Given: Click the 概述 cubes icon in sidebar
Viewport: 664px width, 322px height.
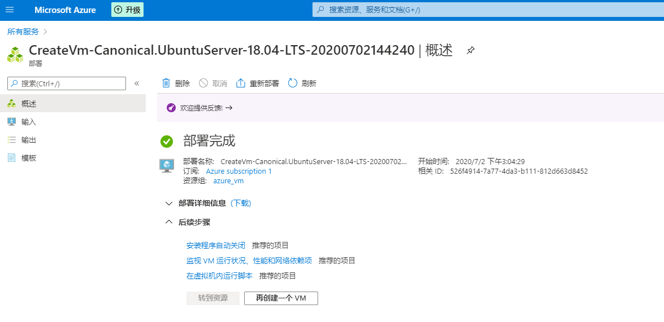Looking at the screenshot, I should point(11,104).
